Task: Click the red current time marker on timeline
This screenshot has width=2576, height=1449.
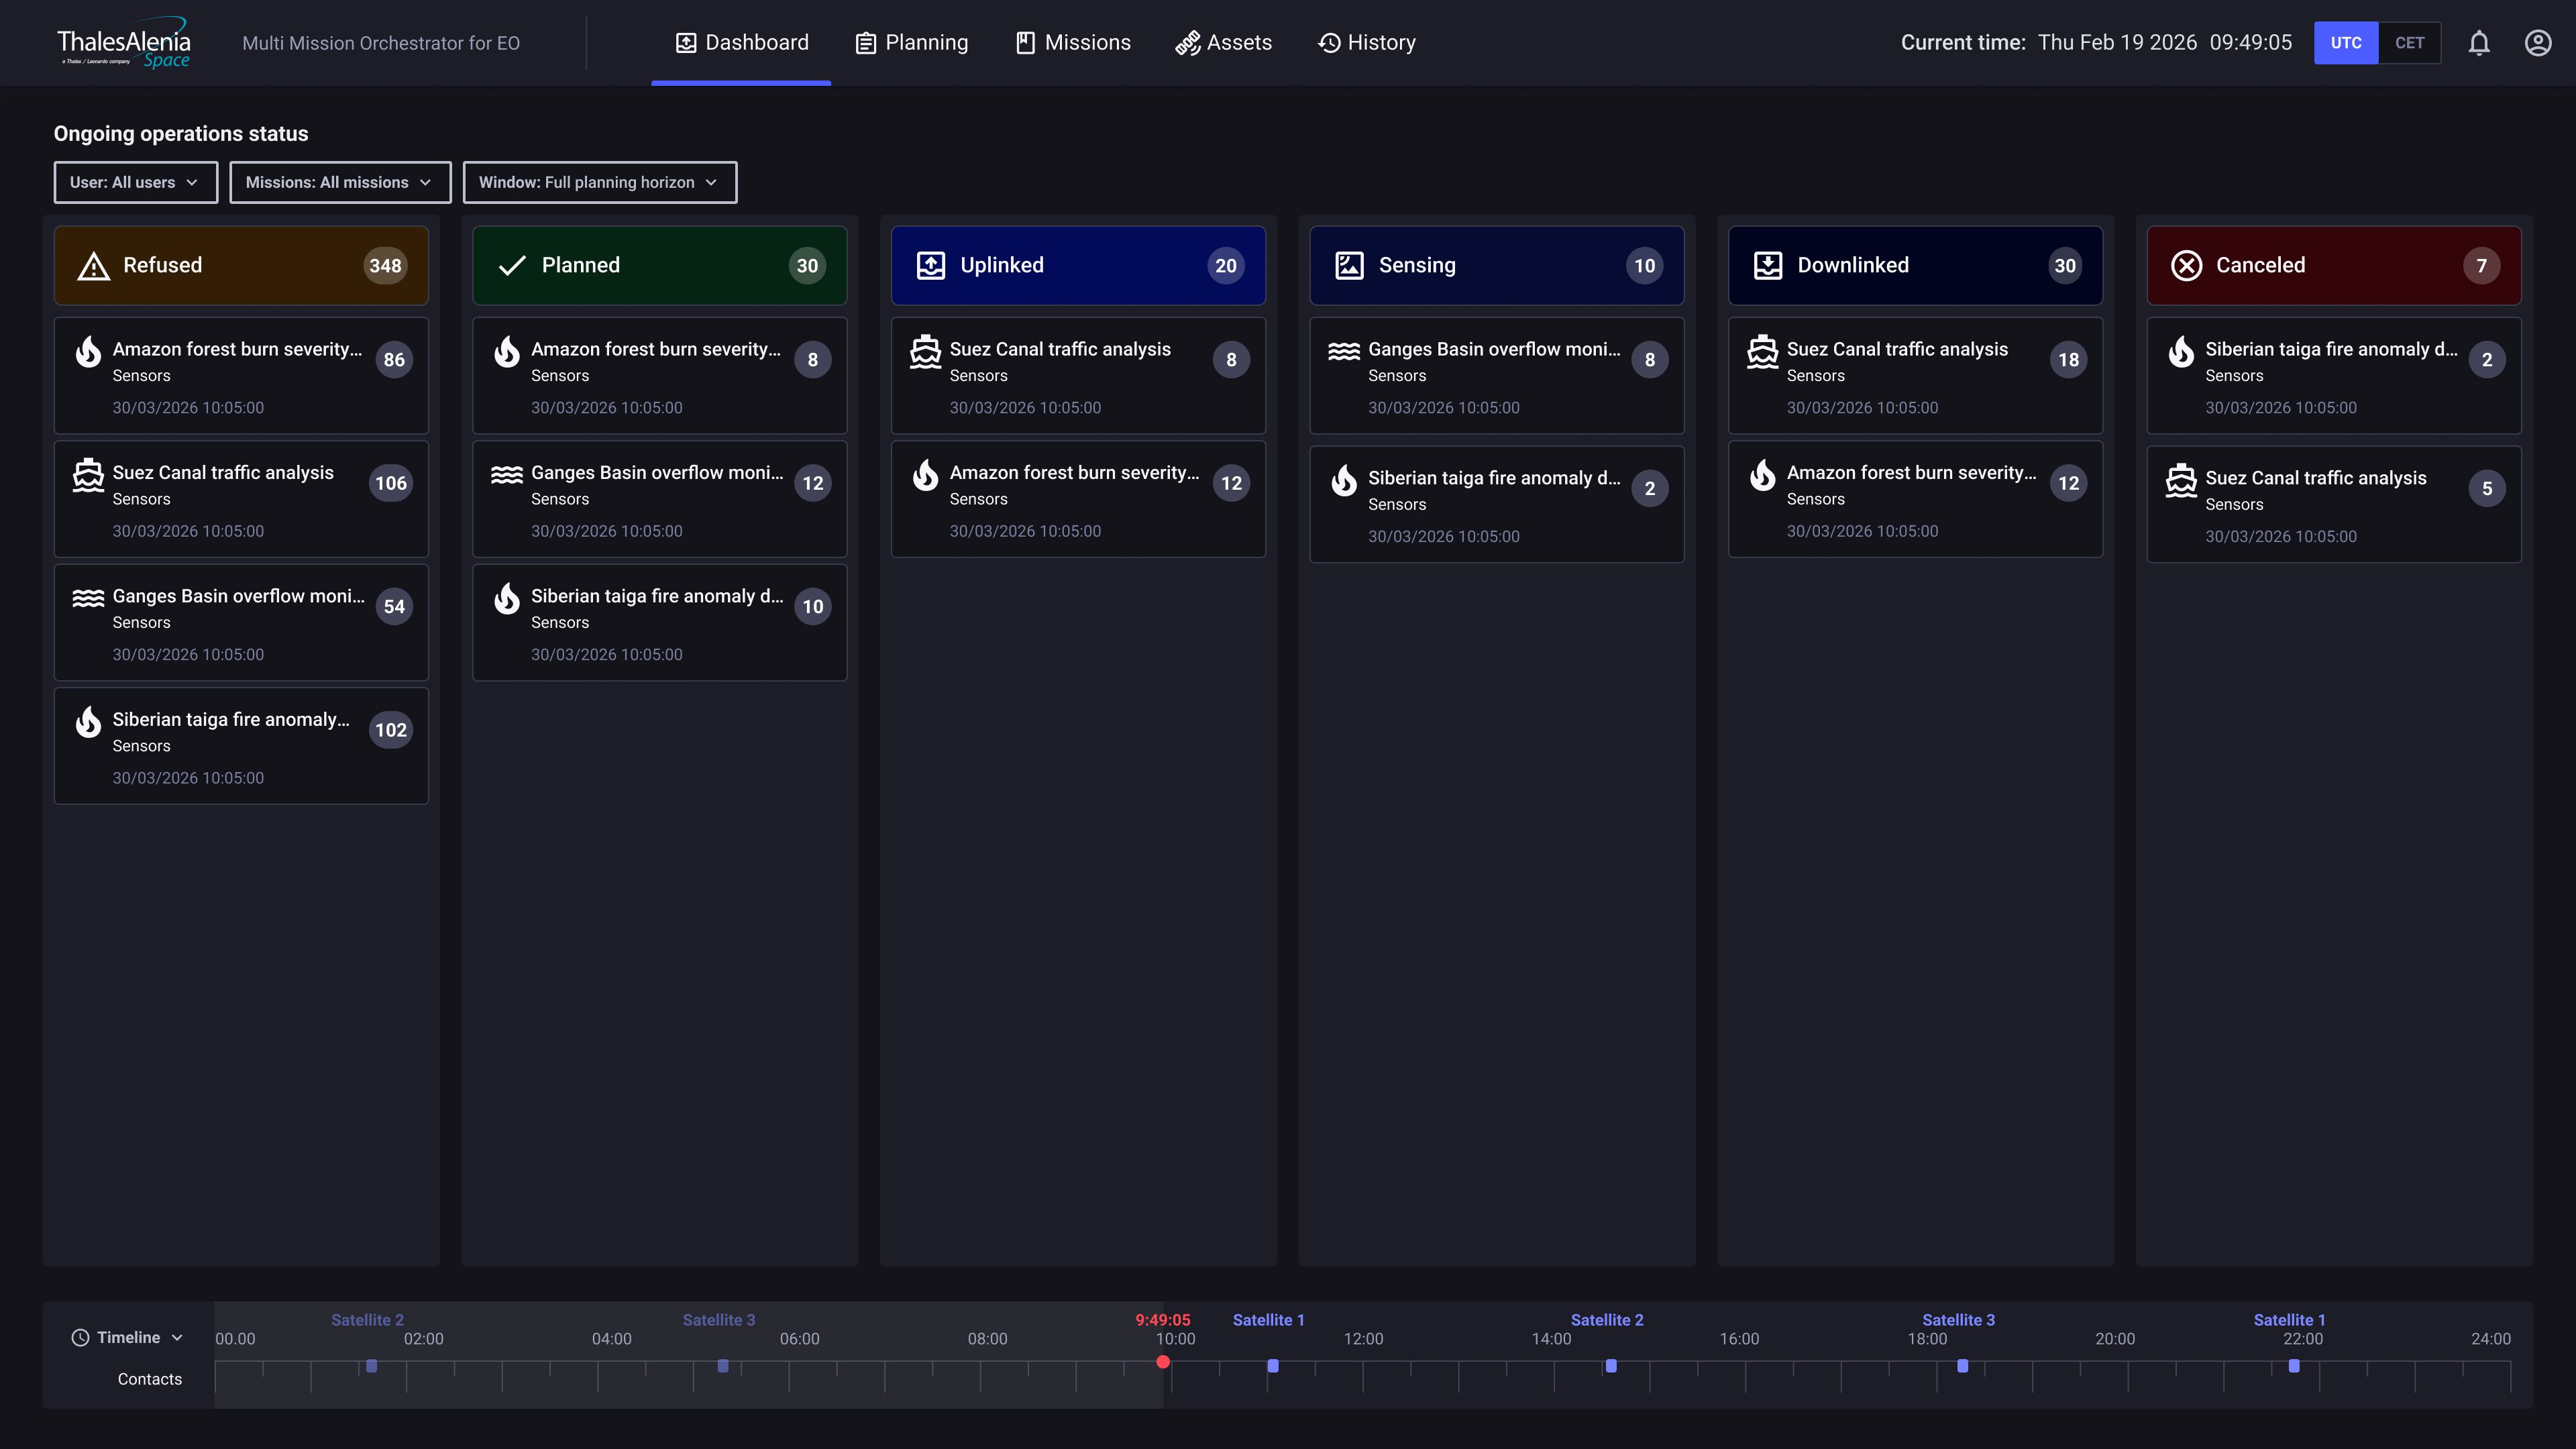Action: click(x=1163, y=1362)
